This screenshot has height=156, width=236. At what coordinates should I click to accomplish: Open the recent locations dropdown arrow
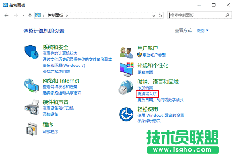[x=23, y=15]
